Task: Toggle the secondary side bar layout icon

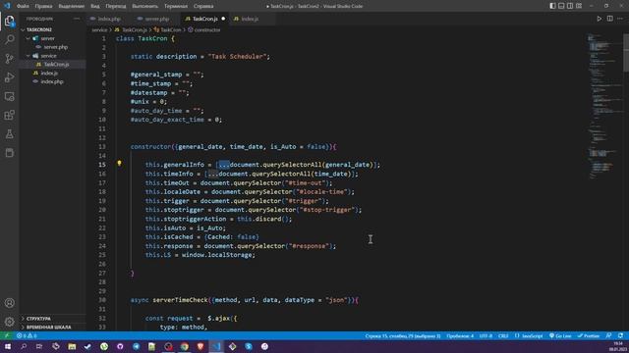Action: click(570, 6)
